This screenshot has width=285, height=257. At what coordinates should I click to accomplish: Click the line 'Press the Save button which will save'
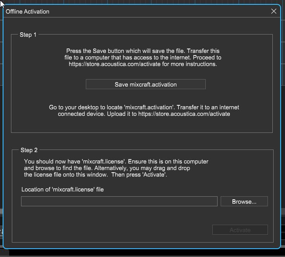pyautogui.click(x=143, y=51)
